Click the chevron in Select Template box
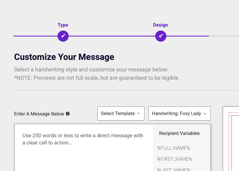The image size is (239, 171). click(138, 113)
